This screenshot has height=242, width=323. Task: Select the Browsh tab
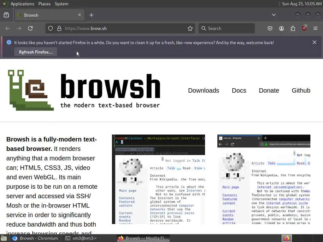[50, 15]
